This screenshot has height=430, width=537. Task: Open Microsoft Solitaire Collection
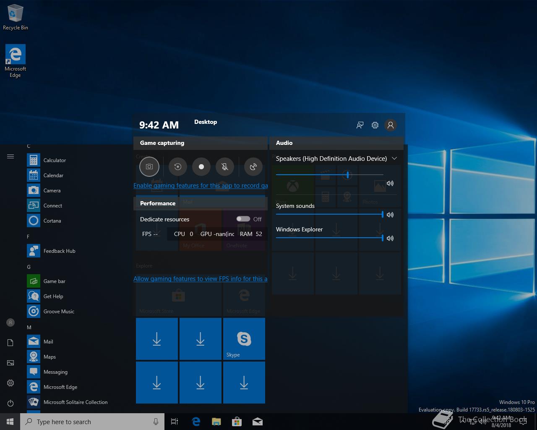tap(67, 402)
